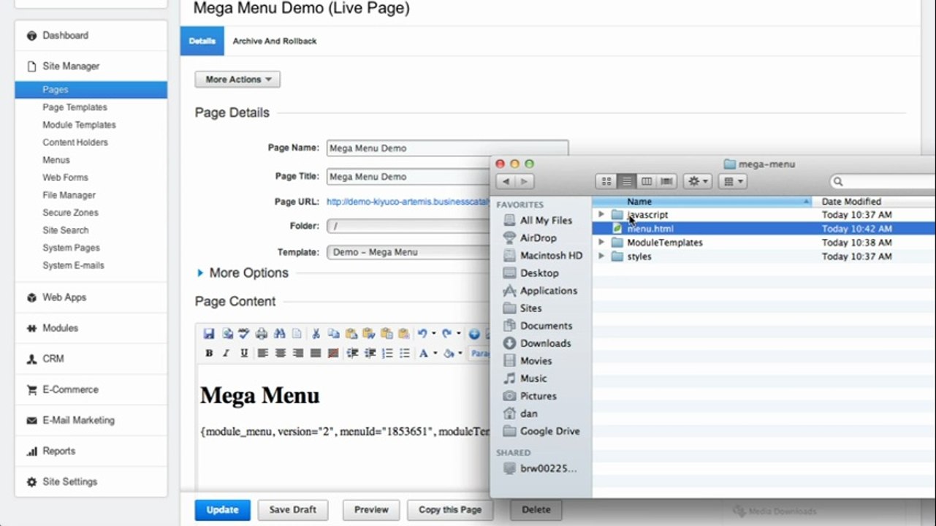
Task: Click the spell check icon
Action: [244, 334]
